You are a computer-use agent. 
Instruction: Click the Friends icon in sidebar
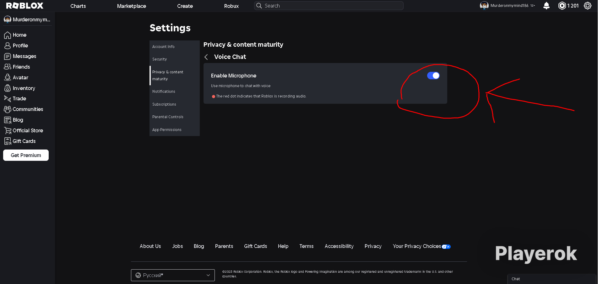click(8, 67)
